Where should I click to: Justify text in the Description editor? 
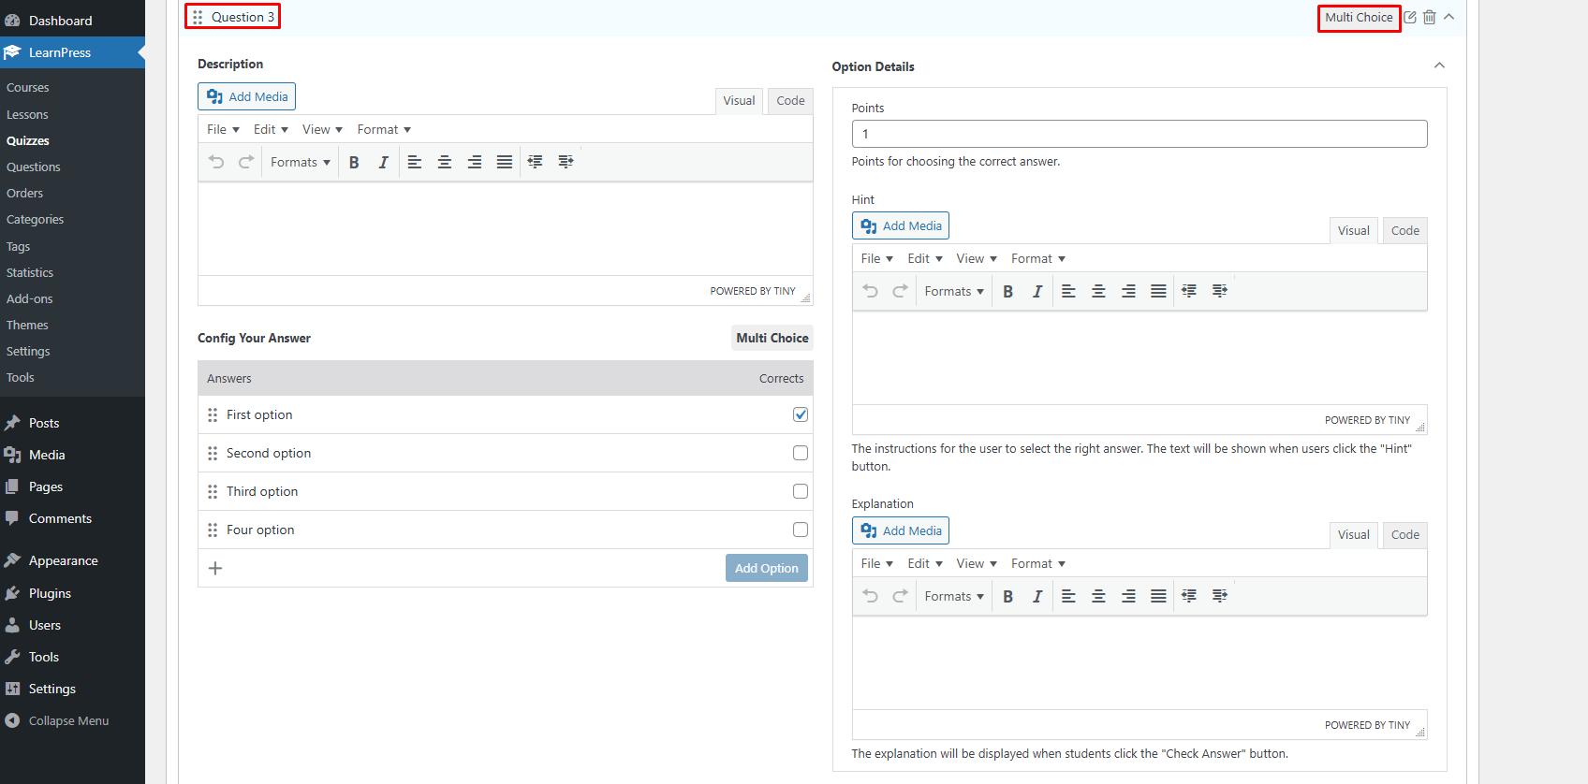pyautogui.click(x=504, y=162)
